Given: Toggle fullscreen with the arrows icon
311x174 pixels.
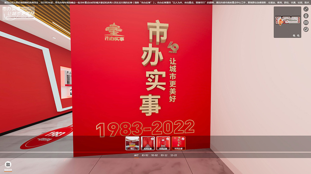Looking at the screenshot, I should coord(306,9).
